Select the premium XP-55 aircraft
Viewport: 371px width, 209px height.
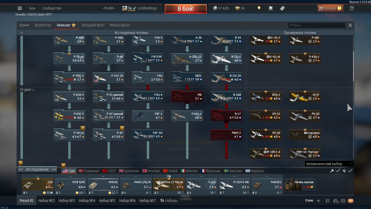click(266, 116)
